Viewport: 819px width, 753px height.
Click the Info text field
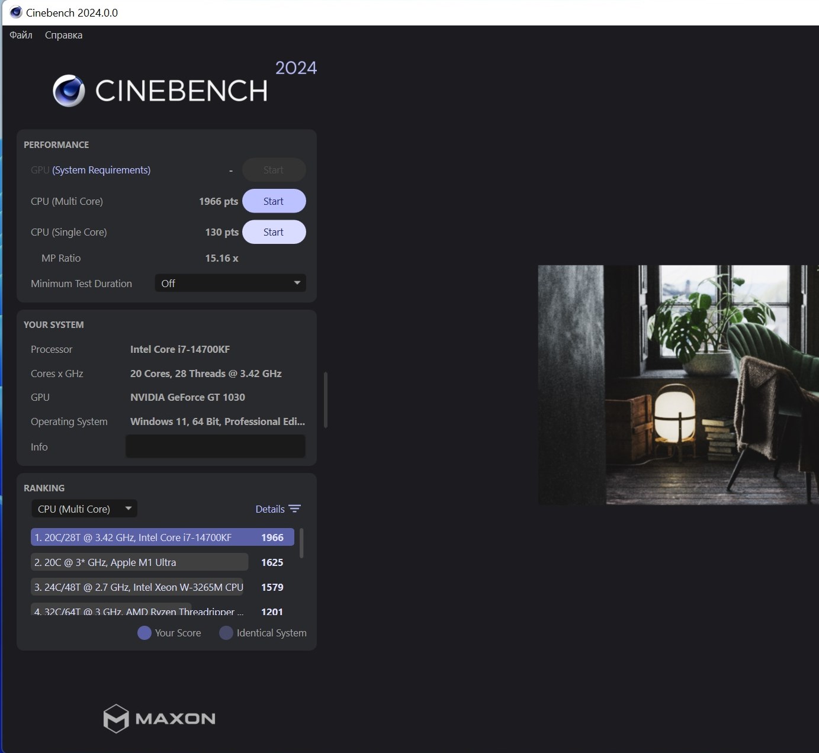(x=216, y=446)
